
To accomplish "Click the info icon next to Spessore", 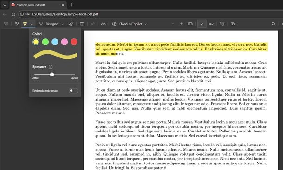I will pos(51,67).
